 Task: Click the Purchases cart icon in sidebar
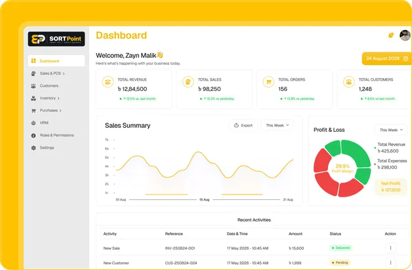[x=33, y=111]
